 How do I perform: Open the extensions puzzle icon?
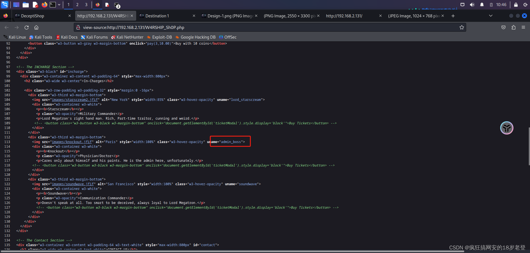point(513,27)
